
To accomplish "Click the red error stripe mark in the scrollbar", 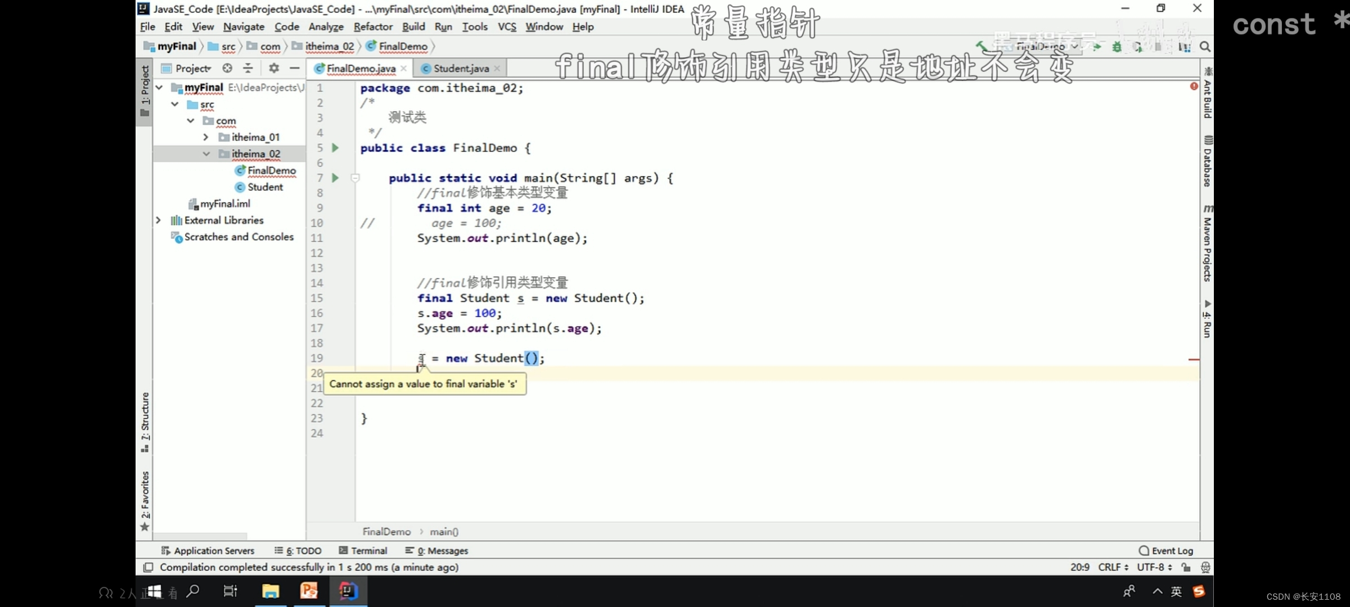I will [x=1194, y=359].
